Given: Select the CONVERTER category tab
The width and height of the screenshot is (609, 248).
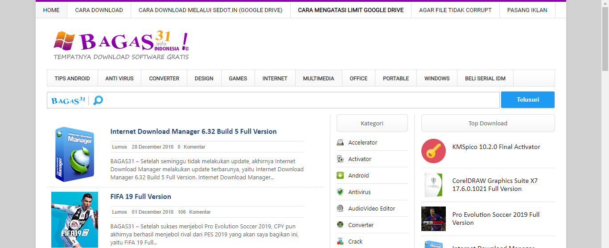Looking at the screenshot, I should click(164, 78).
